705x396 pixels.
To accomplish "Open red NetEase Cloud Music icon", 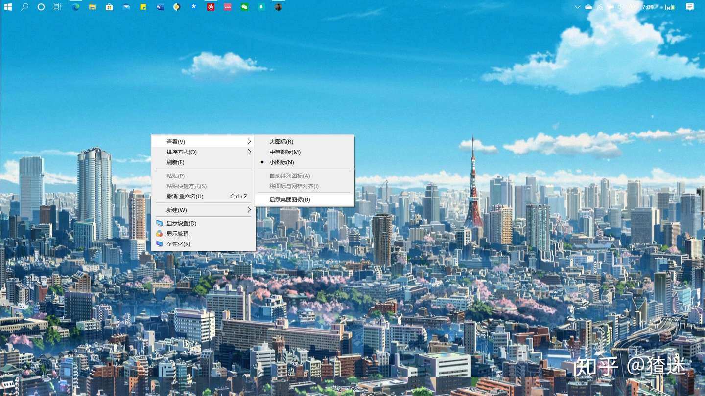I will click(x=211, y=7).
